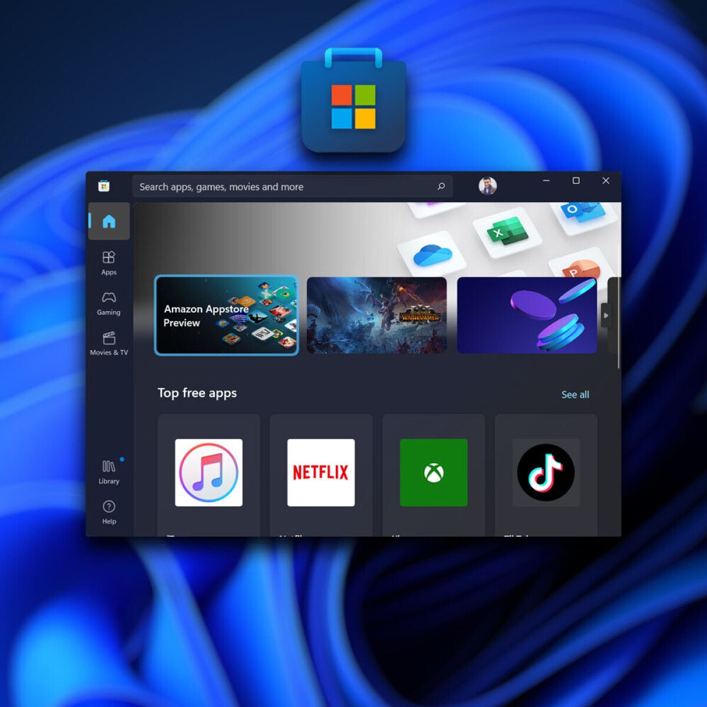
Task: Open the Netflix app tile
Action: point(321,475)
